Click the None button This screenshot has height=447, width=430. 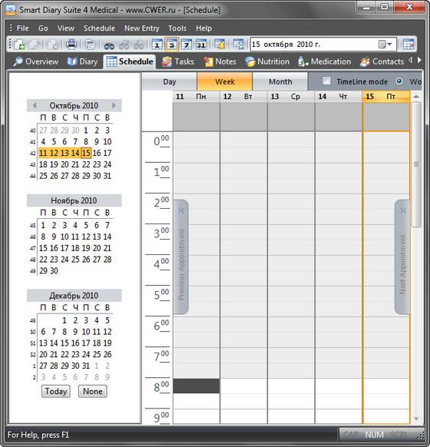93,391
